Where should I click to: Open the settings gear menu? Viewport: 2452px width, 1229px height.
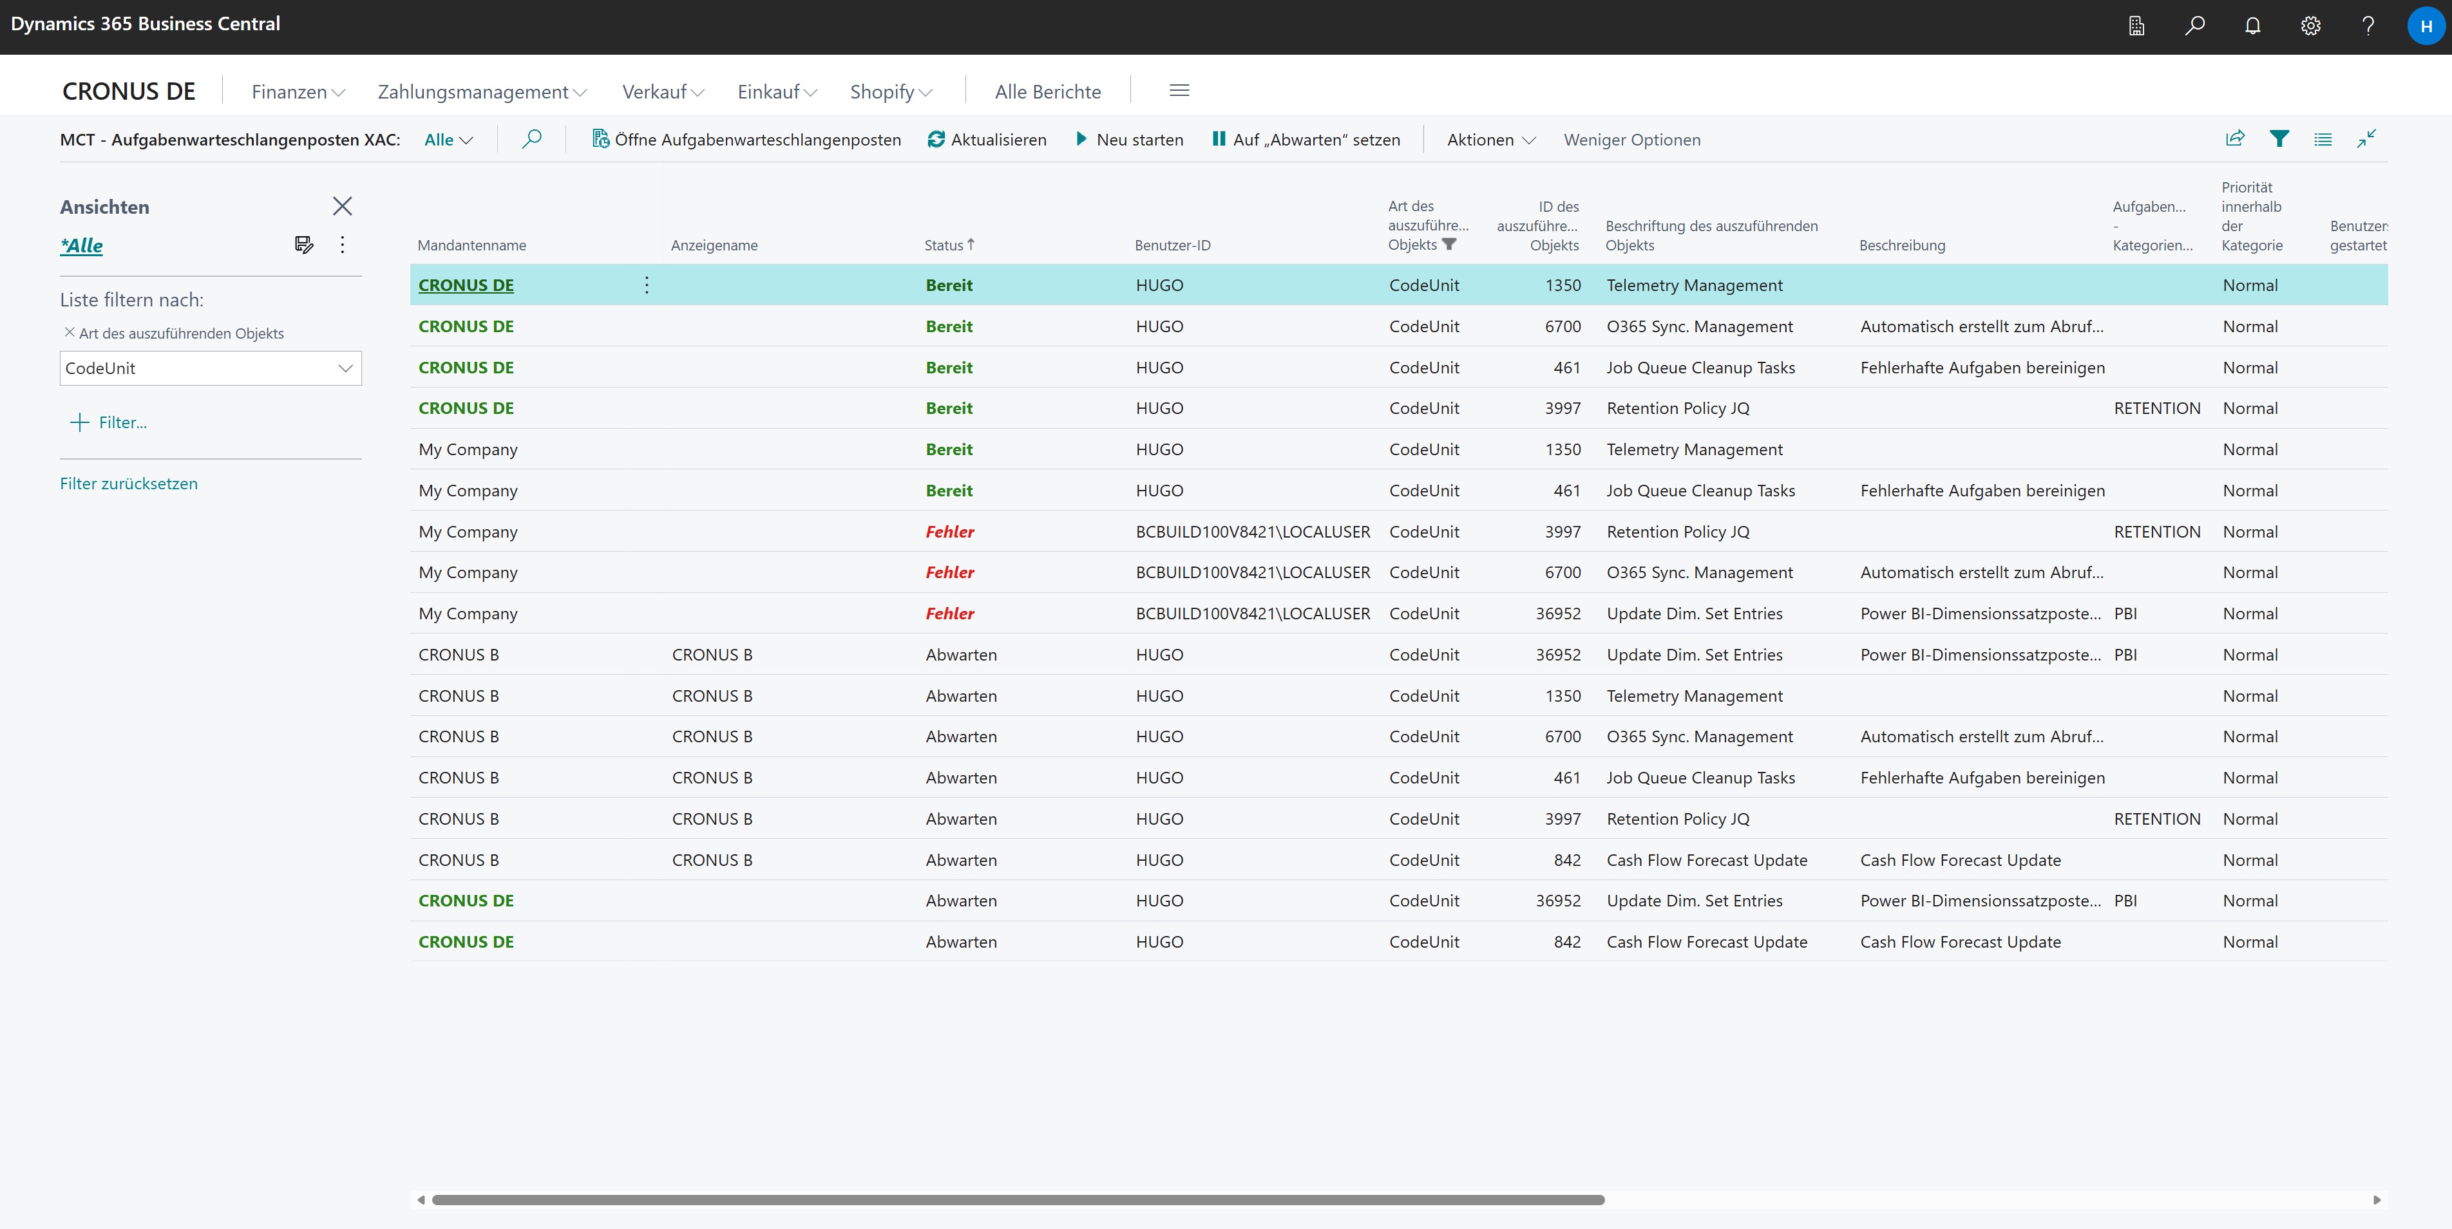coord(2311,26)
